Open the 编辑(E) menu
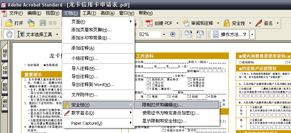 [35, 13]
